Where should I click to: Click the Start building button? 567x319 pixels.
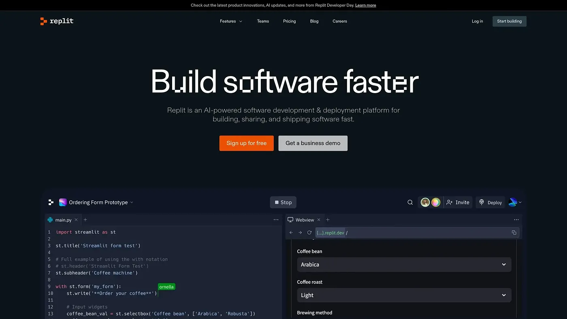pyautogui.click(x=509, y=21)
